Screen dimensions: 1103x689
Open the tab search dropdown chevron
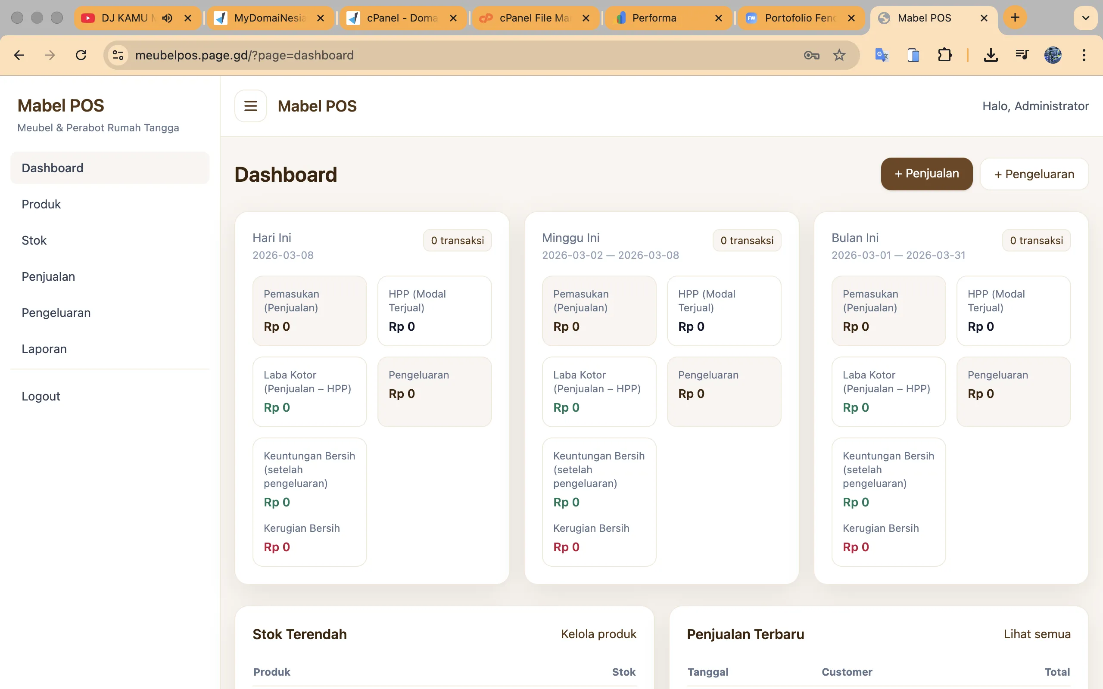1085,18
